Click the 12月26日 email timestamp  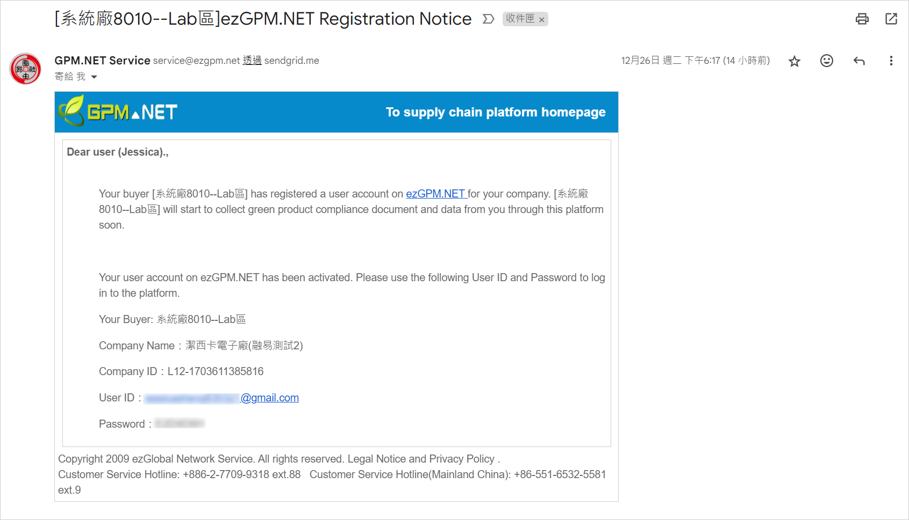(695, 61)
